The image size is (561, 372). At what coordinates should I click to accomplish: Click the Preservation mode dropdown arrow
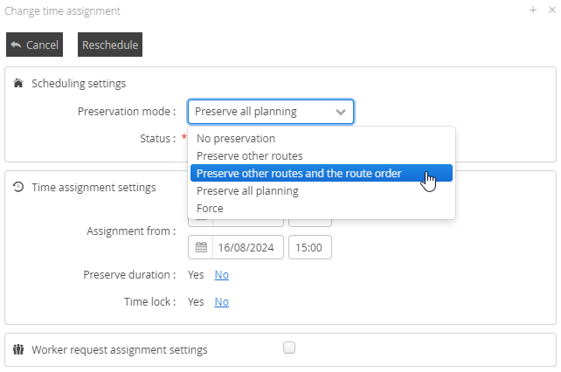pos(340,112)
